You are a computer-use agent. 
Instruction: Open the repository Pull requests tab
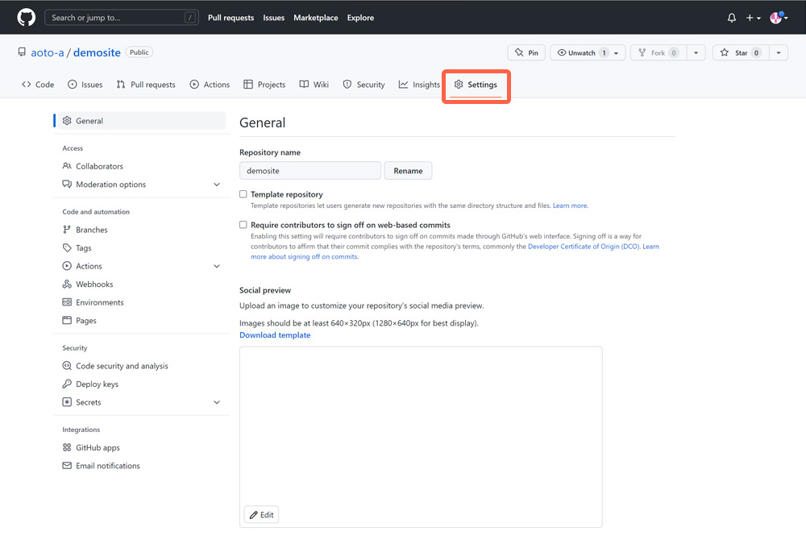point(146,85)
